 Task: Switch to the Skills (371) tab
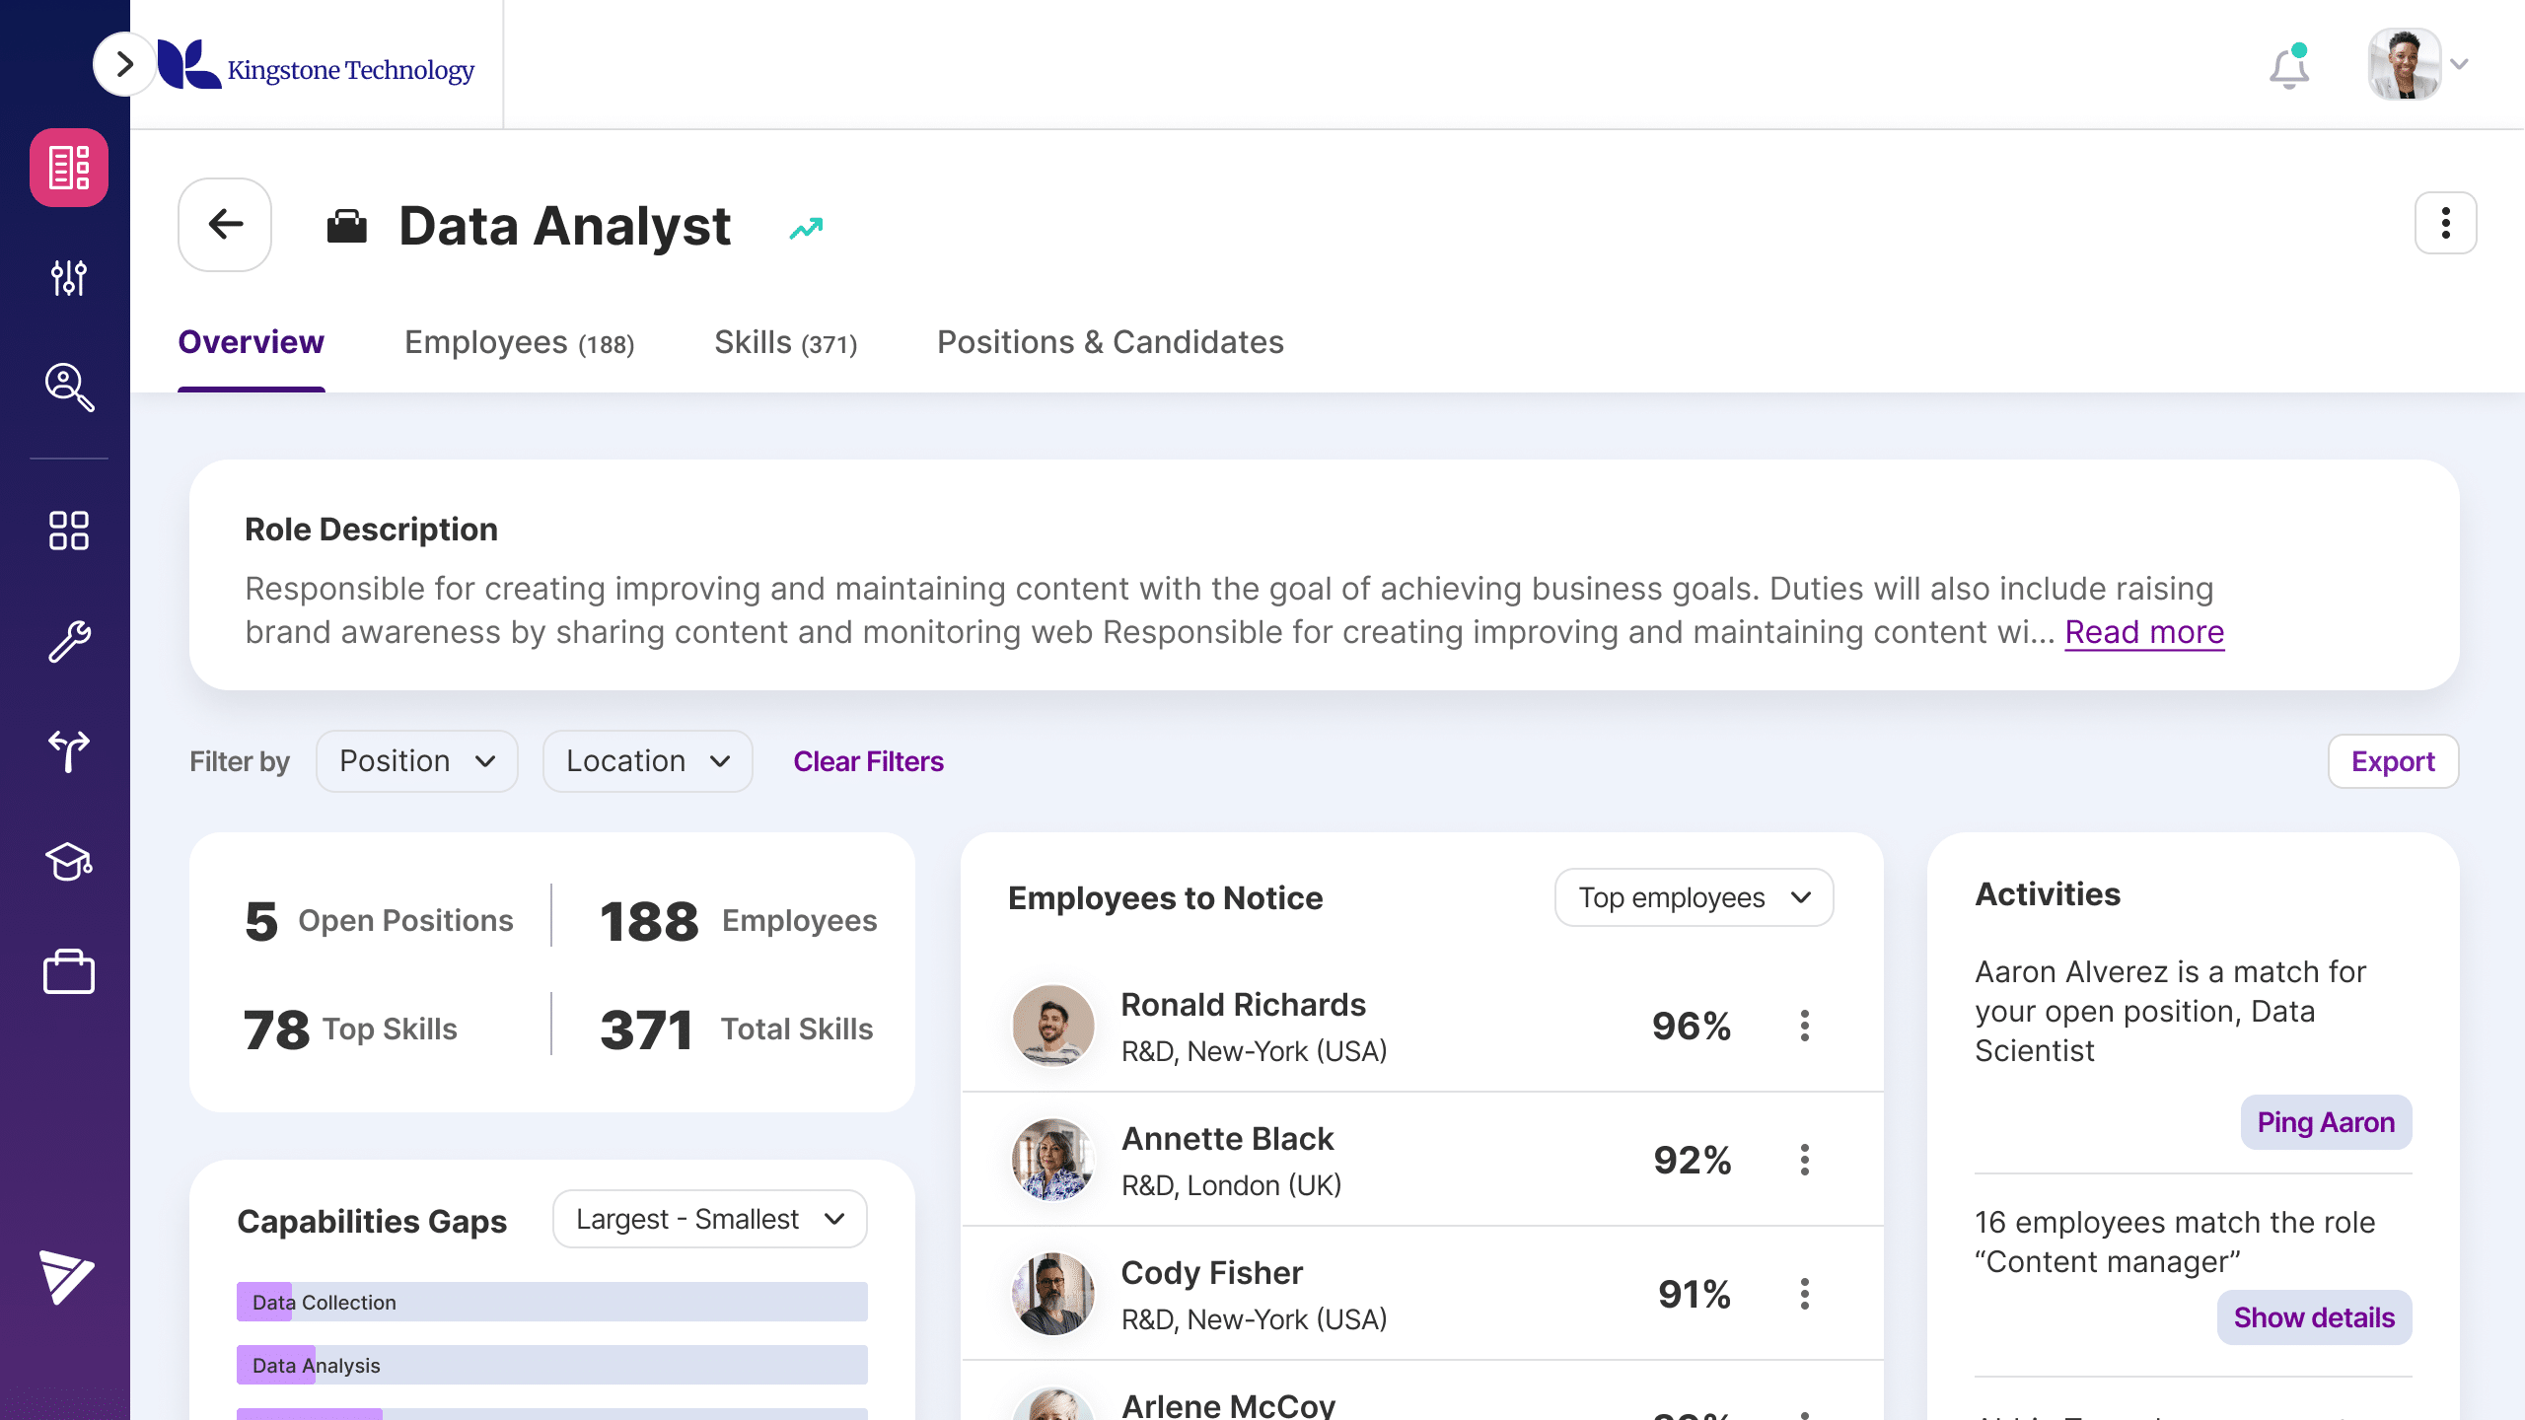coord(786,342)
